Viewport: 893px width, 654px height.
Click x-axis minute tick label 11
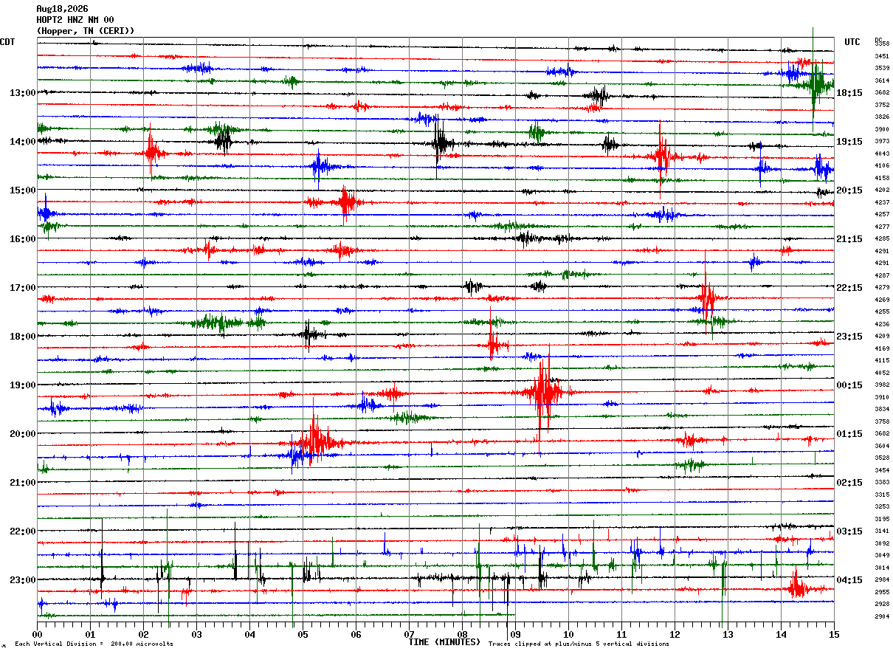pyautogui.click(x=621, y=634)
